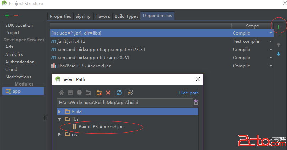The width and height of the screenshot is (287, 150).
Task: Click the BaiduLBS_Android.jar file icon
Action: 74,126
